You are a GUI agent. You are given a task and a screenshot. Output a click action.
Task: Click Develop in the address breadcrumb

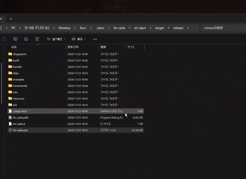(x=65, y=28)
